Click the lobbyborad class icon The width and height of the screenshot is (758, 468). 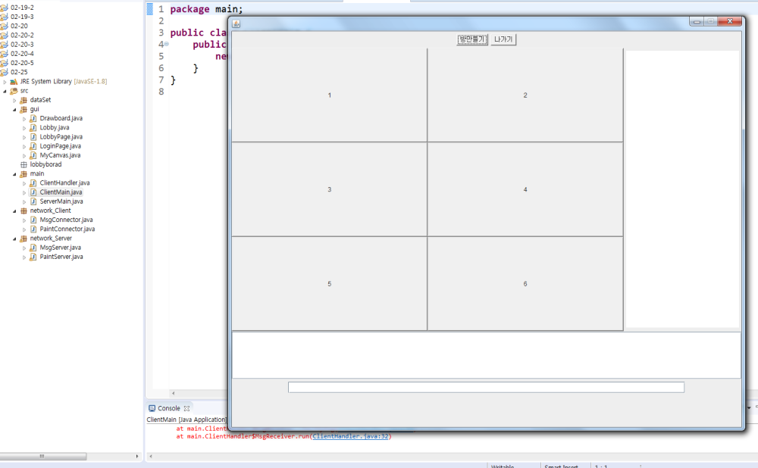coord(25,164)
